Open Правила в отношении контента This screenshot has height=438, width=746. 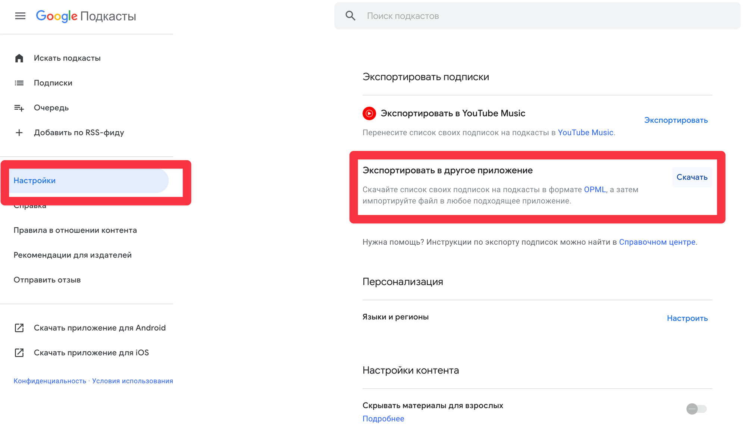click(x=75, y=230)
